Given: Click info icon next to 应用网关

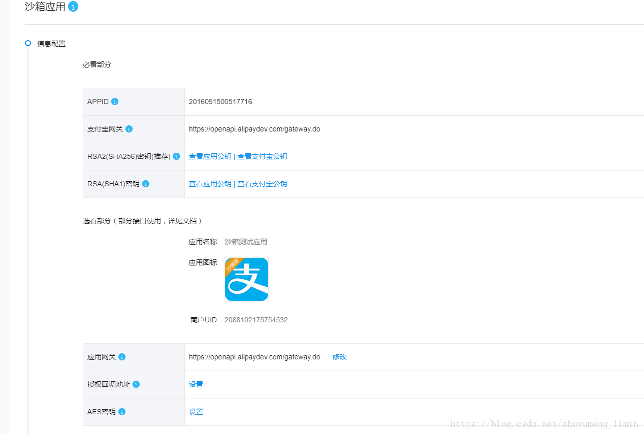Looking at the screenshot, I should (x=122, y=357).
